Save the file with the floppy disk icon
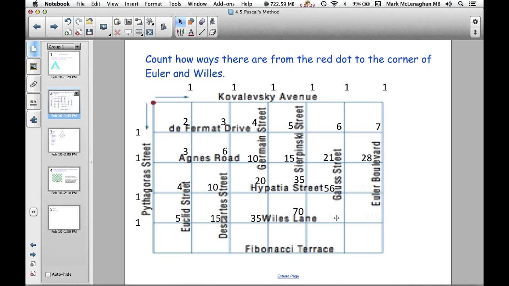Screen dimensions: 509x286 (89, 32)
